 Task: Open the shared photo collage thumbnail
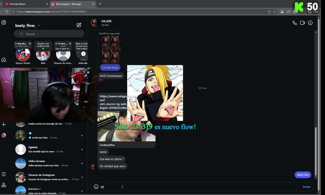tap(111, 49)
